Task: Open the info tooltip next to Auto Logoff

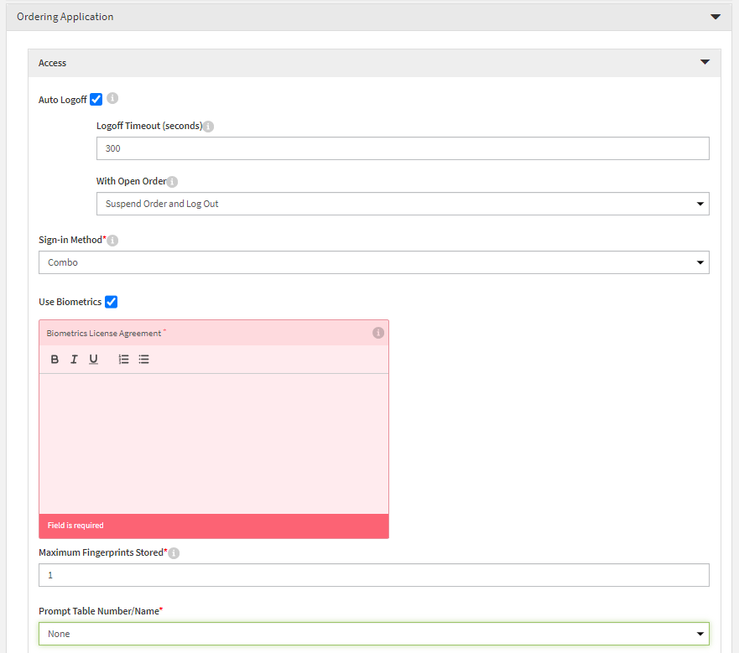Action: pyautogui.click(x=113, y=98)
